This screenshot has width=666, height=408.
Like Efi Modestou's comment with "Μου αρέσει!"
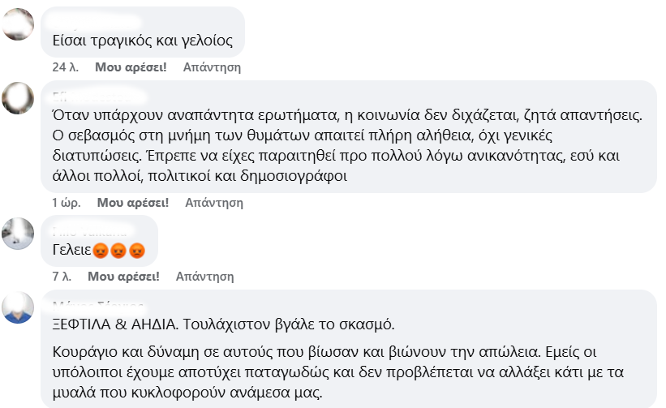pos(132,203)
